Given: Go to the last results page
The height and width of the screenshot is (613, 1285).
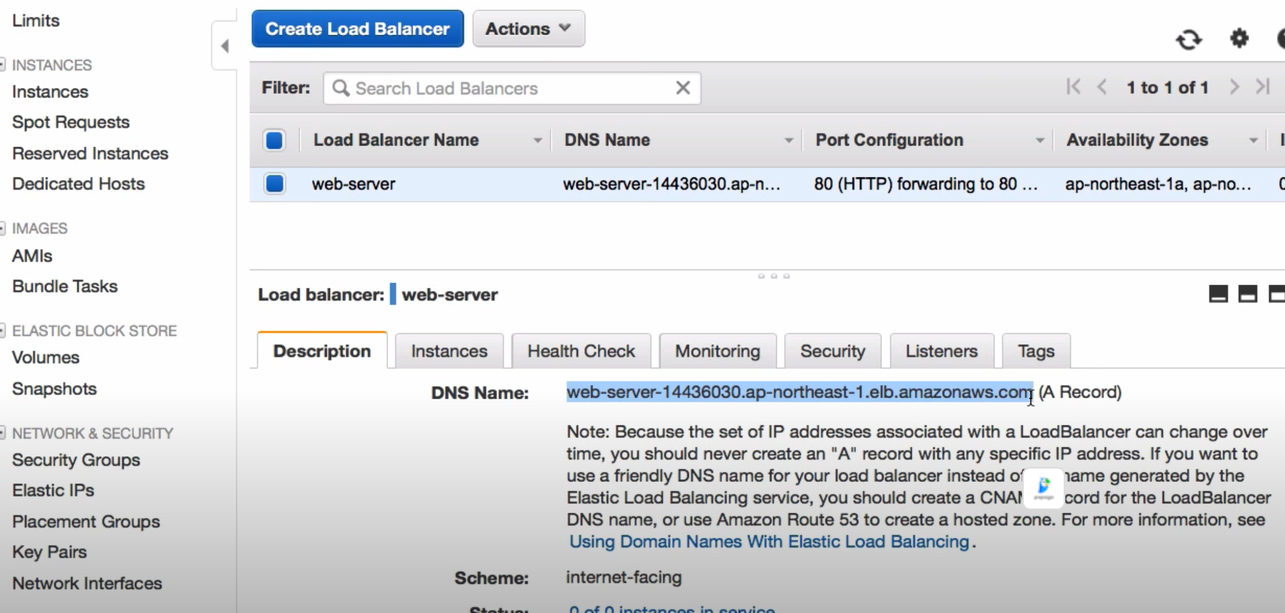Looking at the screenshot, I should coord(1263,87).
